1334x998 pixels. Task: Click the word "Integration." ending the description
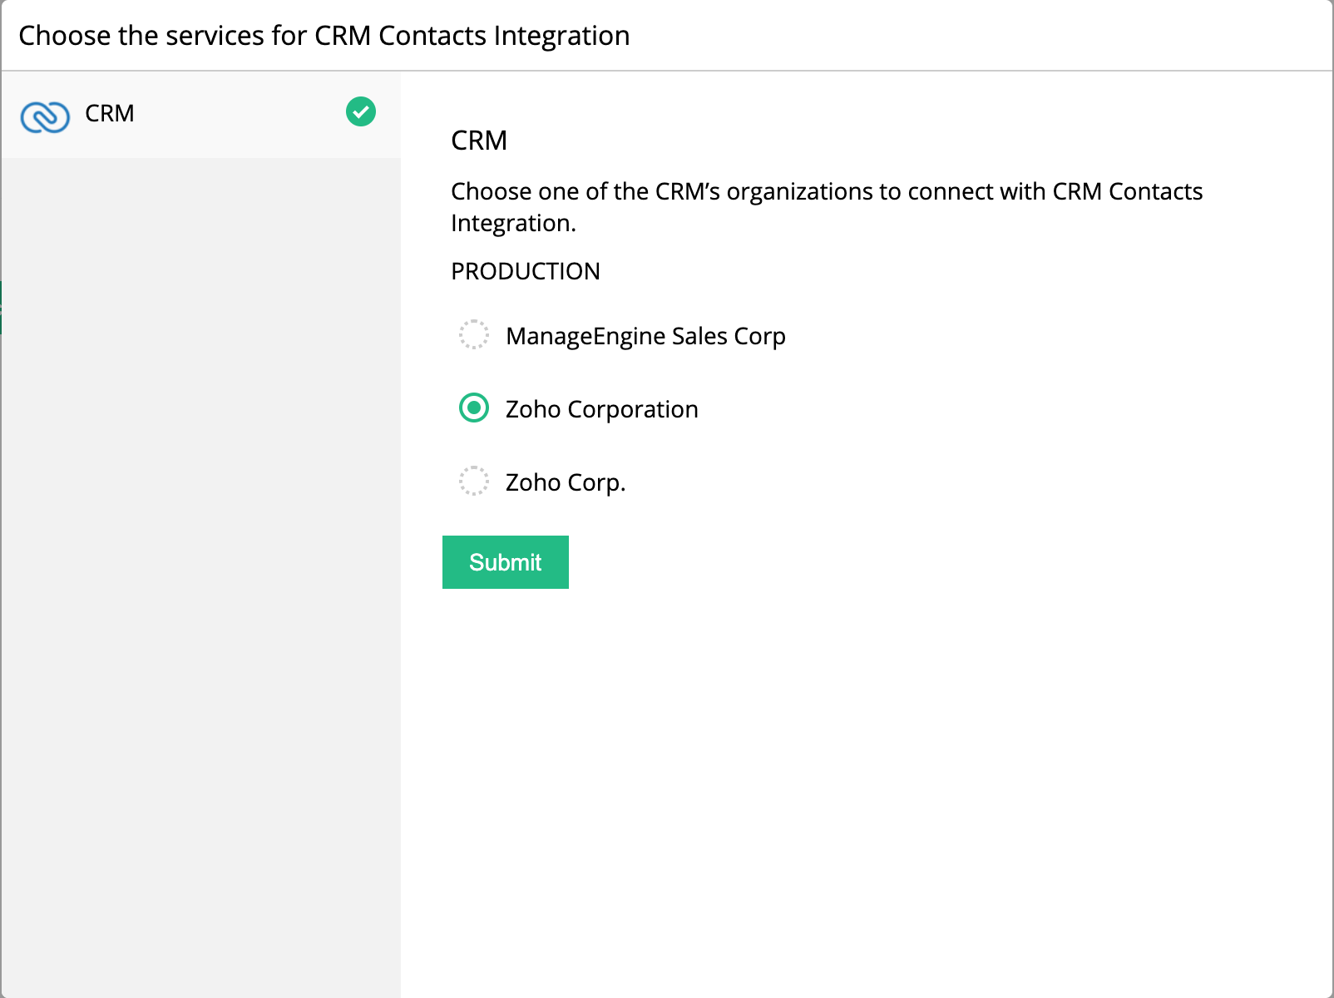[513, 224]
